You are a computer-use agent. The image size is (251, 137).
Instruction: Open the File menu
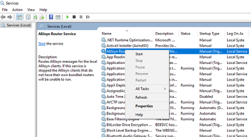5,10
